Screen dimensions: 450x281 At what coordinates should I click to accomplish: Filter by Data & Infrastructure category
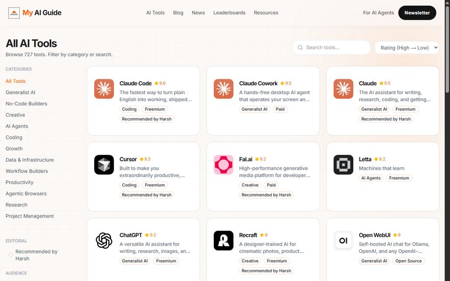pos(30,160)
